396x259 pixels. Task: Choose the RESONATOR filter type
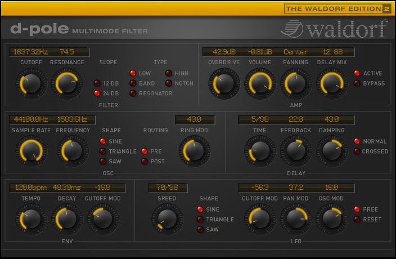coord(133,93)
